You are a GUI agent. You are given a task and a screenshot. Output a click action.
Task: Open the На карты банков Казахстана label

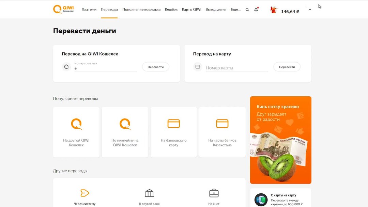(x=222, y=143)
